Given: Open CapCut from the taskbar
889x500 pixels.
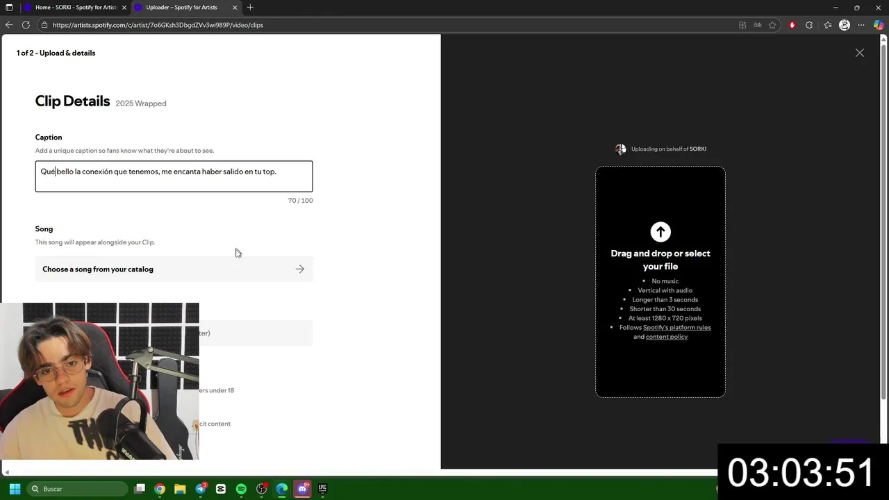Looking at the screenshot, I should (x=221, y=489).
